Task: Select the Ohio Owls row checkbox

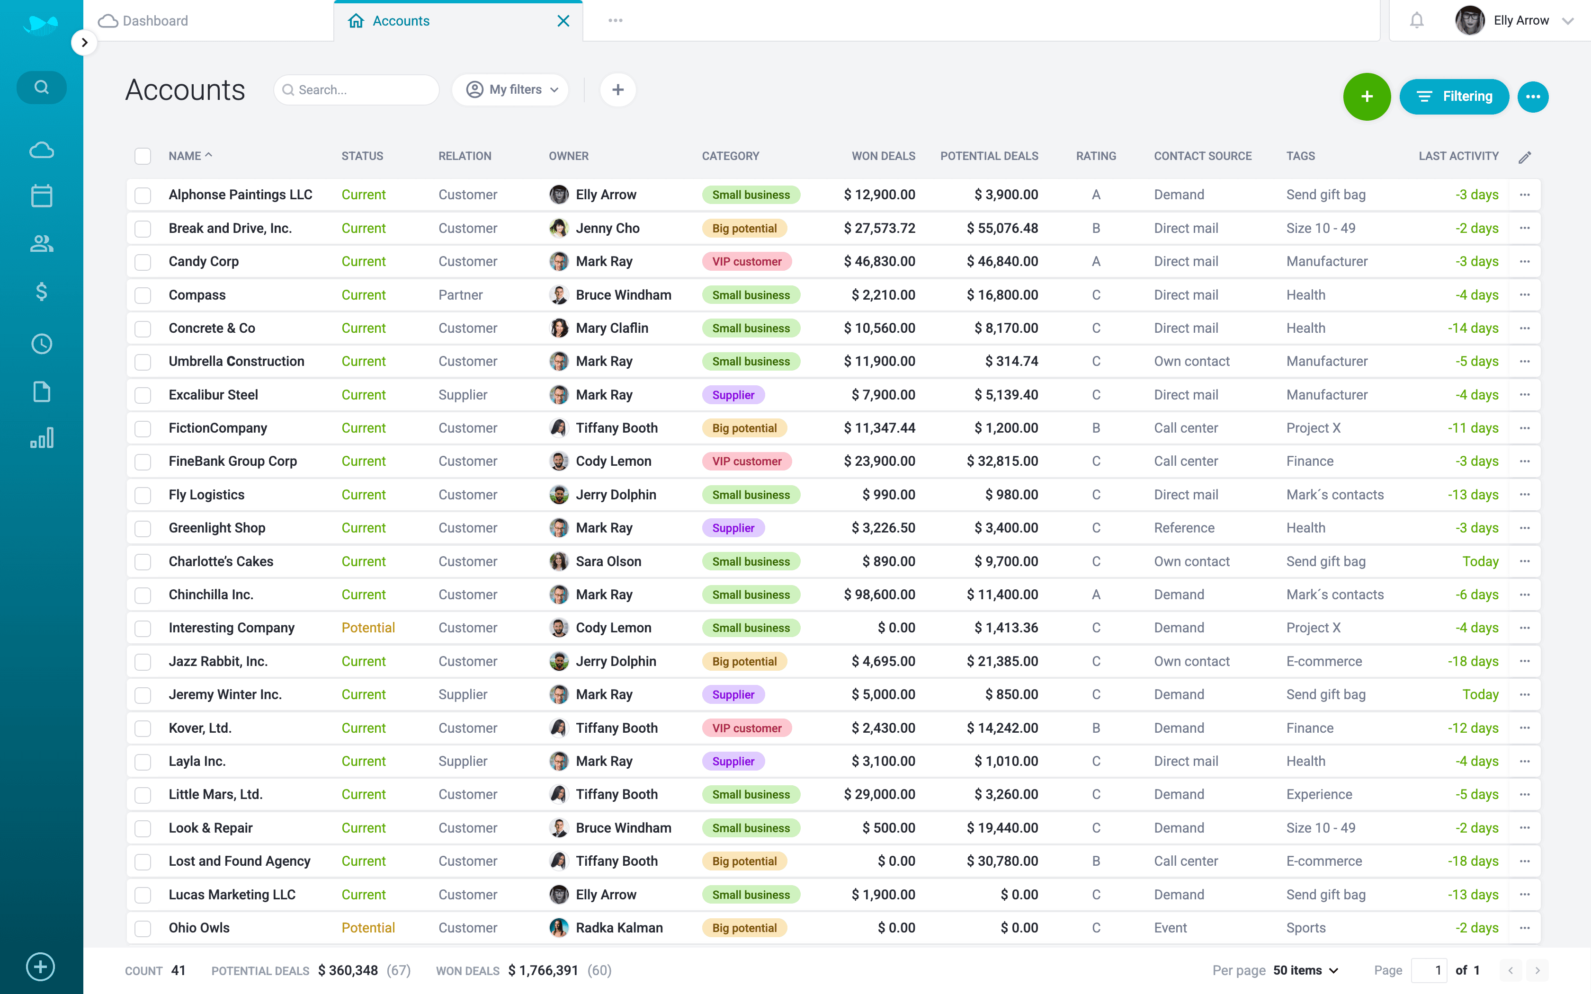Action: coord(143,928)
